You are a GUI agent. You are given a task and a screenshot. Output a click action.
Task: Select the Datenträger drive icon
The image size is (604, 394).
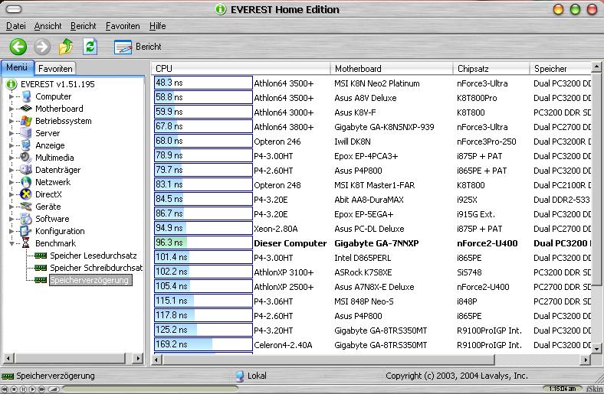click(26, 170)
